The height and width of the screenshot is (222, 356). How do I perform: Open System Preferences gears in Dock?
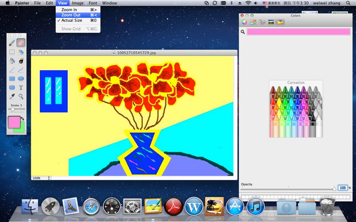point(132,206)
